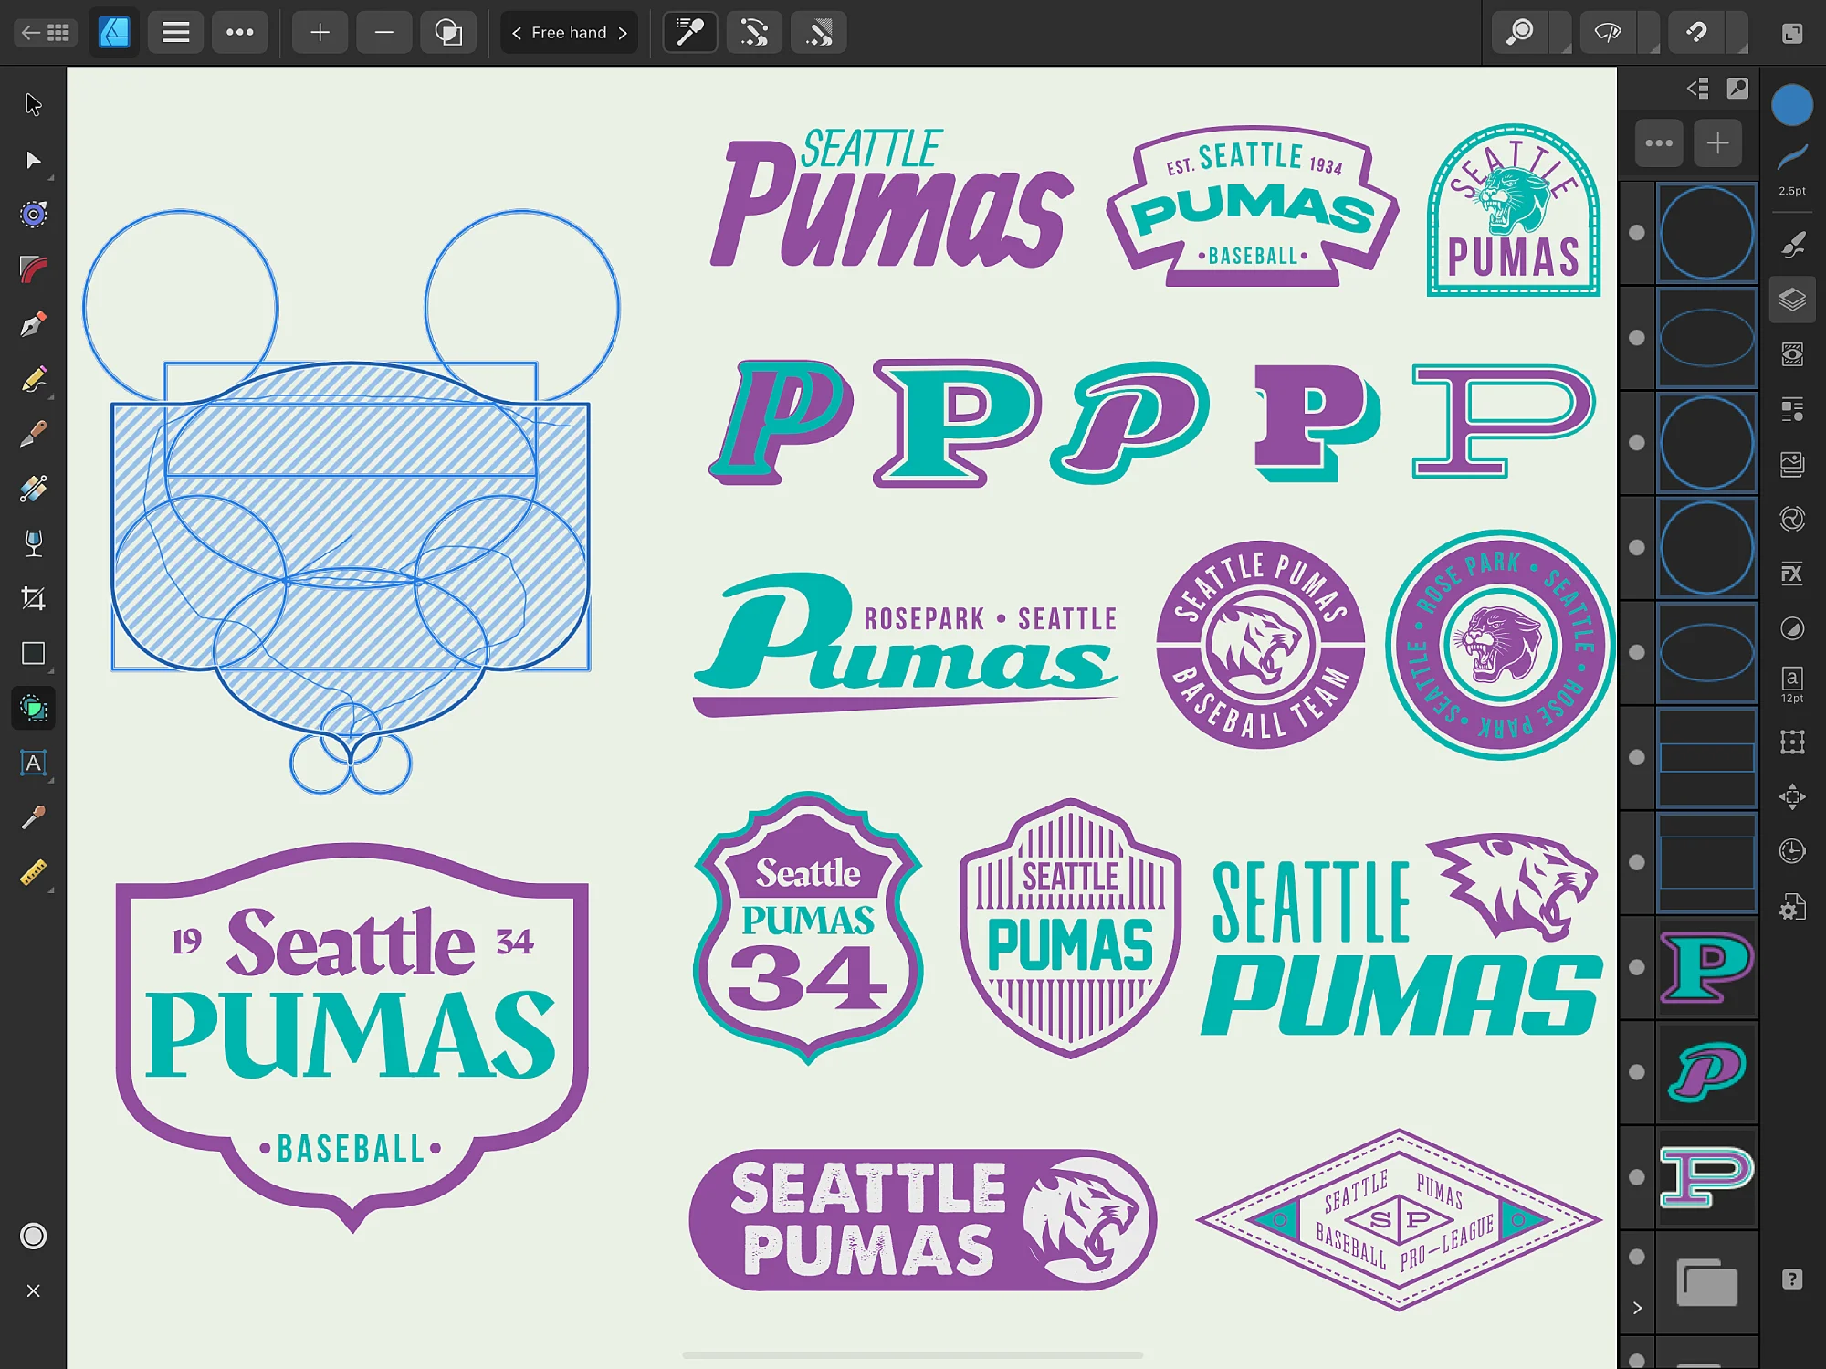The width and height of the screenshot is (1826, 1369).
Task: Select the Move tool arrow
Action: (33, 104)
